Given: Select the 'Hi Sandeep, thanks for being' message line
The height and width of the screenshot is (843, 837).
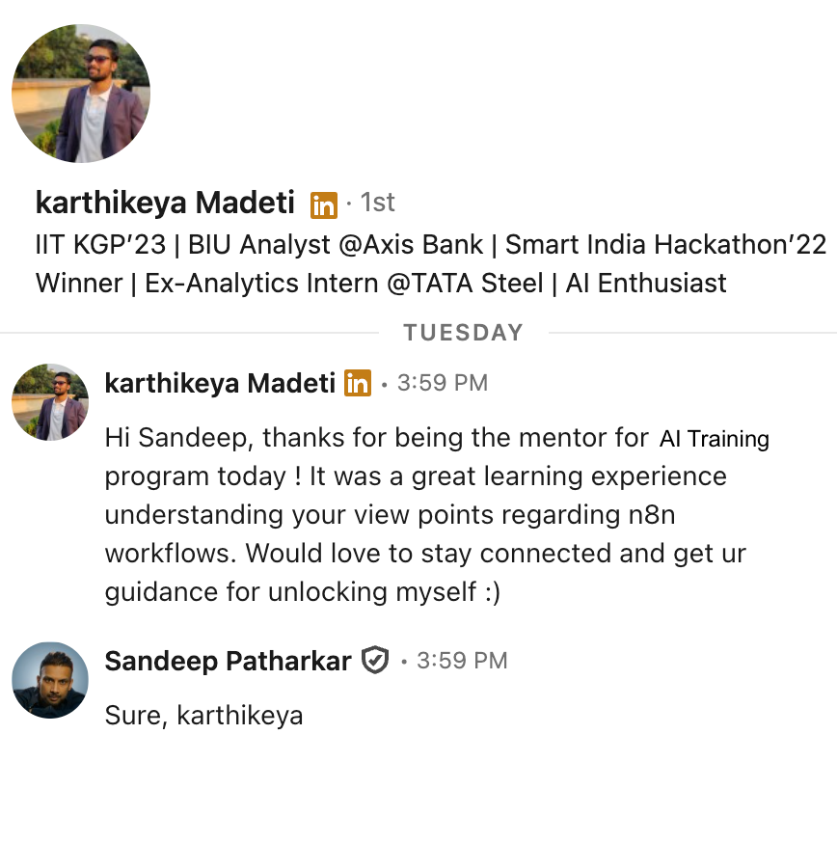Looking at the screenshot, I should (x=377, y=438).
